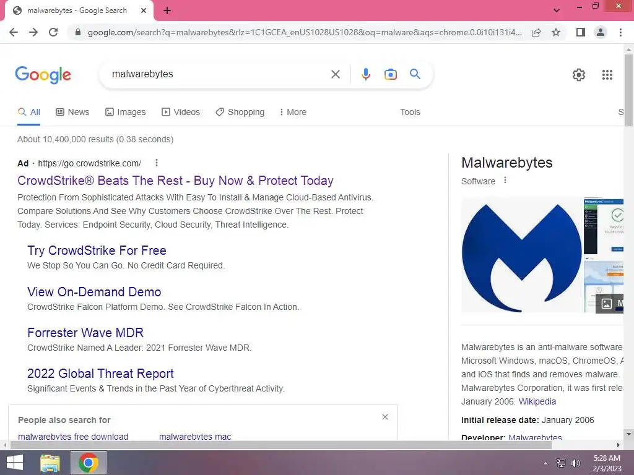Open the tab search dropdown arrow
Viewport: 634px width, 475px height.
557,11
